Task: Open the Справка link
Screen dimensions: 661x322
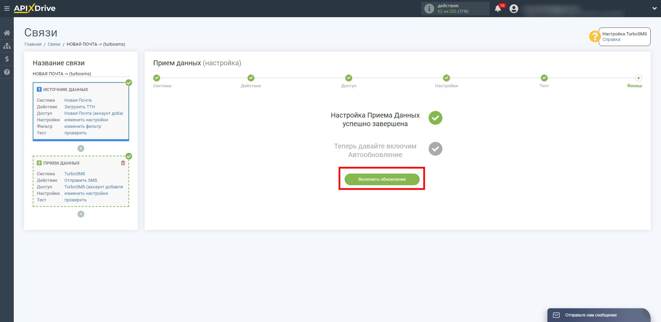Action: (x=611, y=40)
